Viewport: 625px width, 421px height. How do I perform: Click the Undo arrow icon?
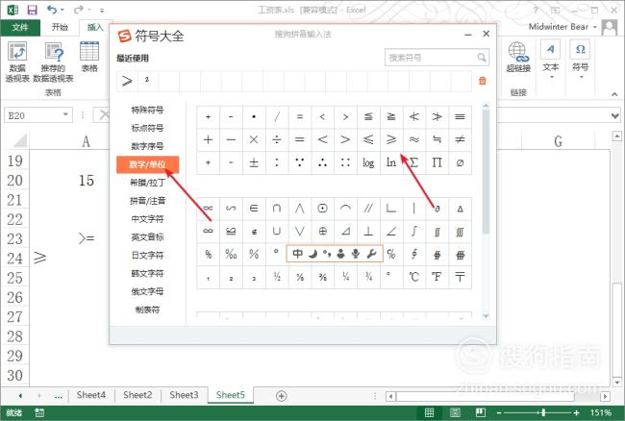coord(52,10)
